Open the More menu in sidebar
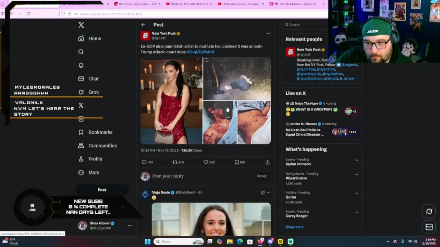 tap(88, 173)
